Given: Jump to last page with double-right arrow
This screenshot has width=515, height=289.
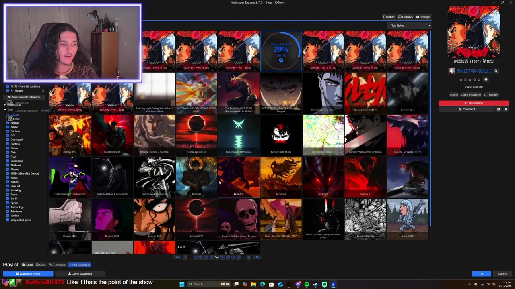Looking at the screenshot, I should coord(257,257).
